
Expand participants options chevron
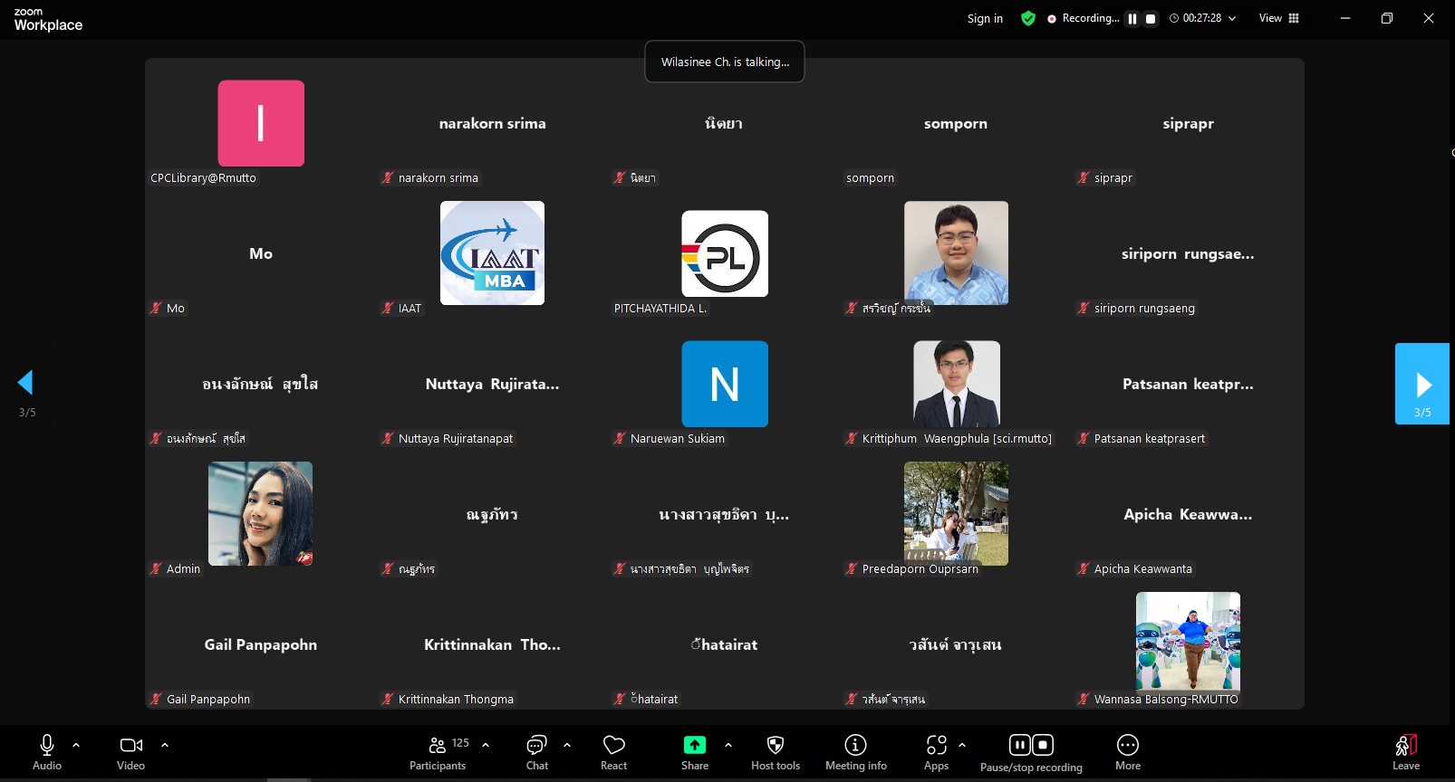[x=486, y=745]
